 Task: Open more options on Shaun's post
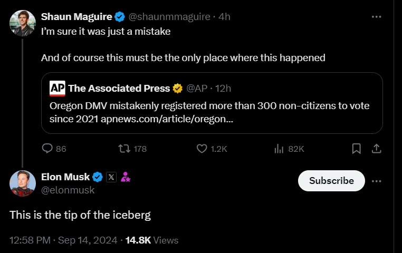[x=376, y=17]
